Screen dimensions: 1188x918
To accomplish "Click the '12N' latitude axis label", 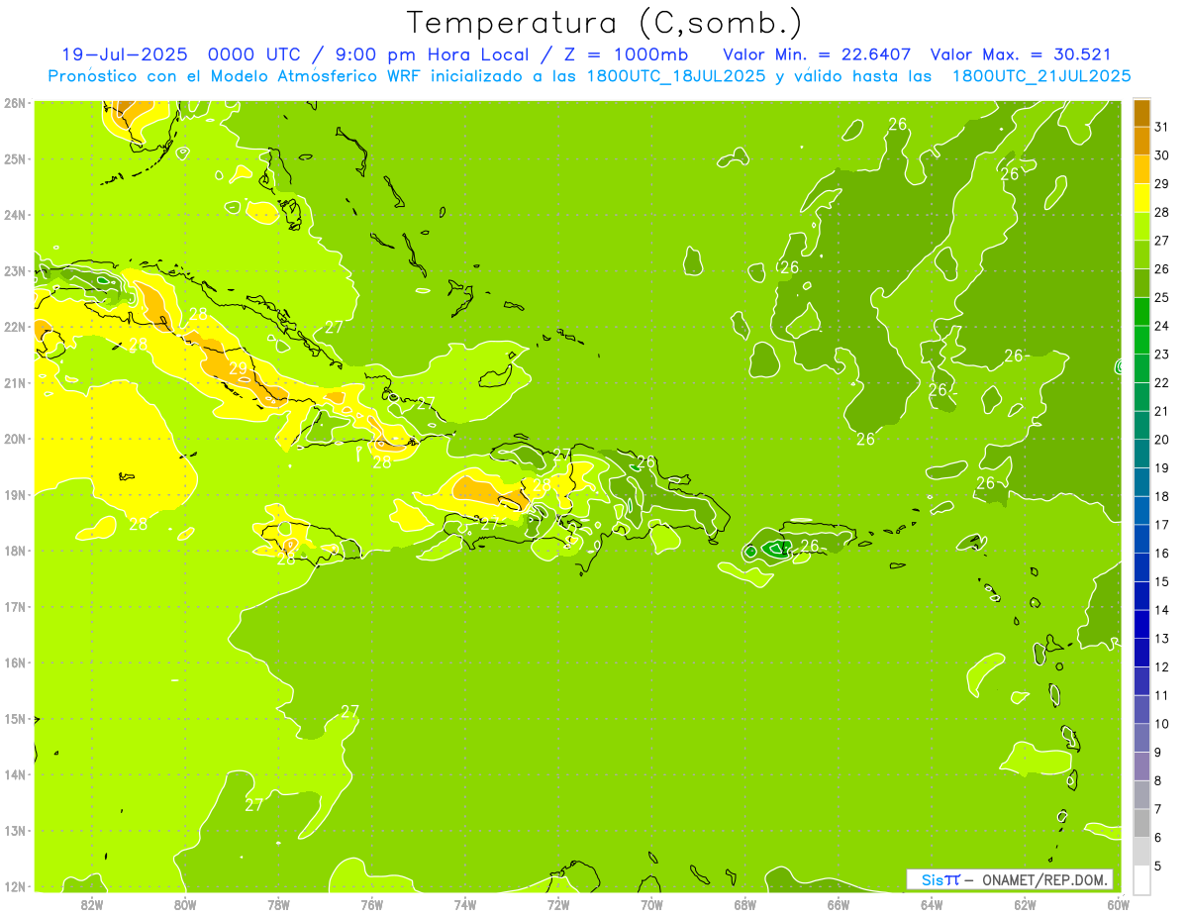I will coord(15,886).
